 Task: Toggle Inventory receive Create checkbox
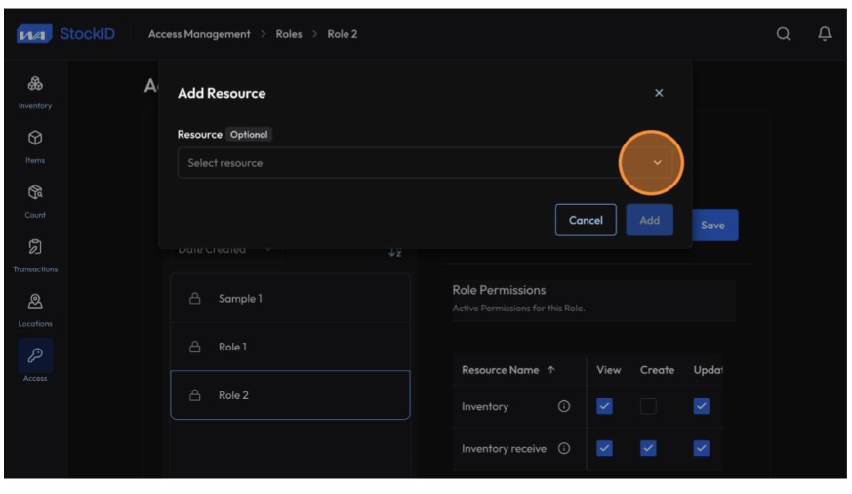[x=648, y=448]
